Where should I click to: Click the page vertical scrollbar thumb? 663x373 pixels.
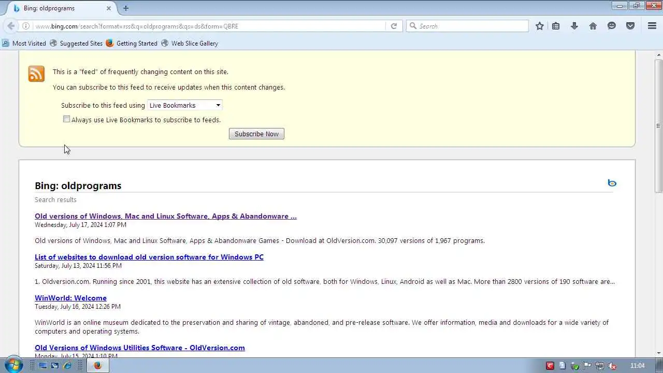coord(658,125)
